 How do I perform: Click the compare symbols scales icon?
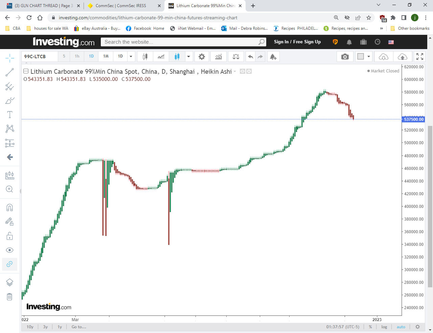tap(236, 57)
